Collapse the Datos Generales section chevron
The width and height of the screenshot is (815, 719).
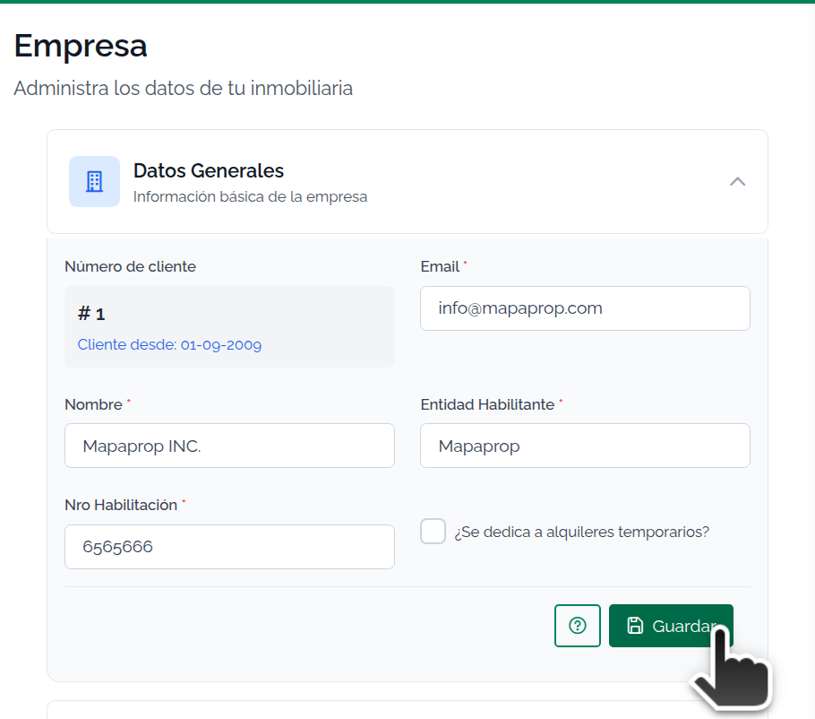coord(738,182)
